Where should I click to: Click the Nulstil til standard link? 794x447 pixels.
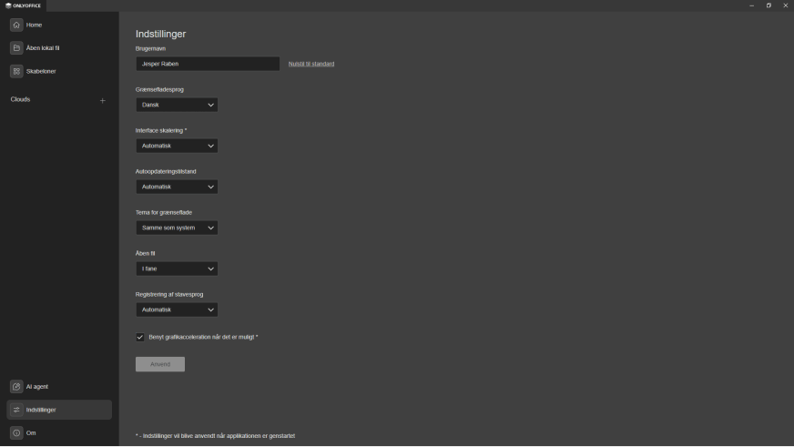(311, 64)
